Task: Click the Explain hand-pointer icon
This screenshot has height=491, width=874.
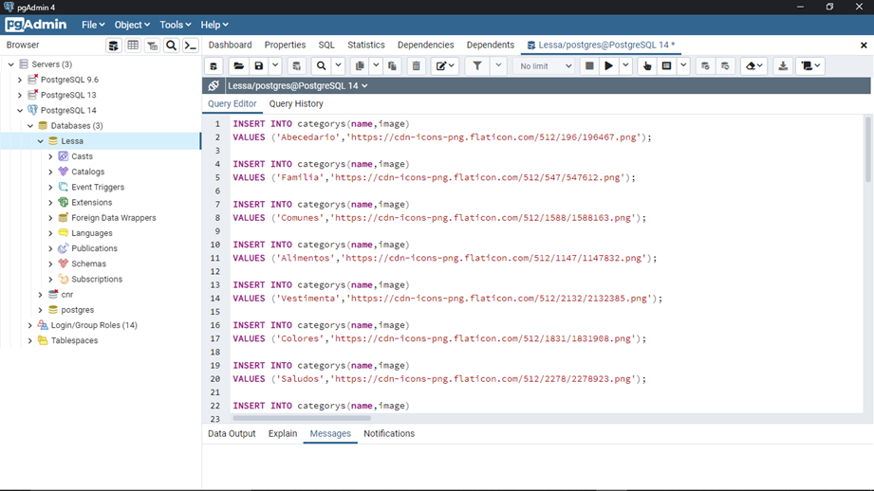Action: [x=646, y=66]
